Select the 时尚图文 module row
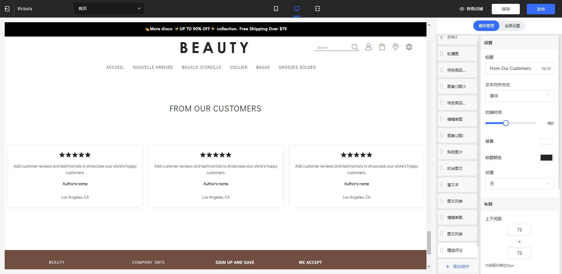562x274 pixels. click(x=458, y=168)
